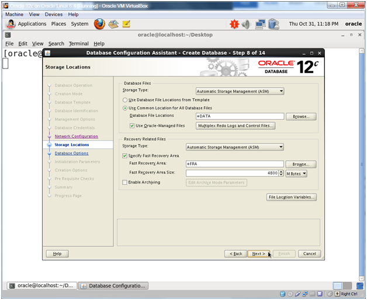Open the VirtualBox Devices menu

point(54,14)
